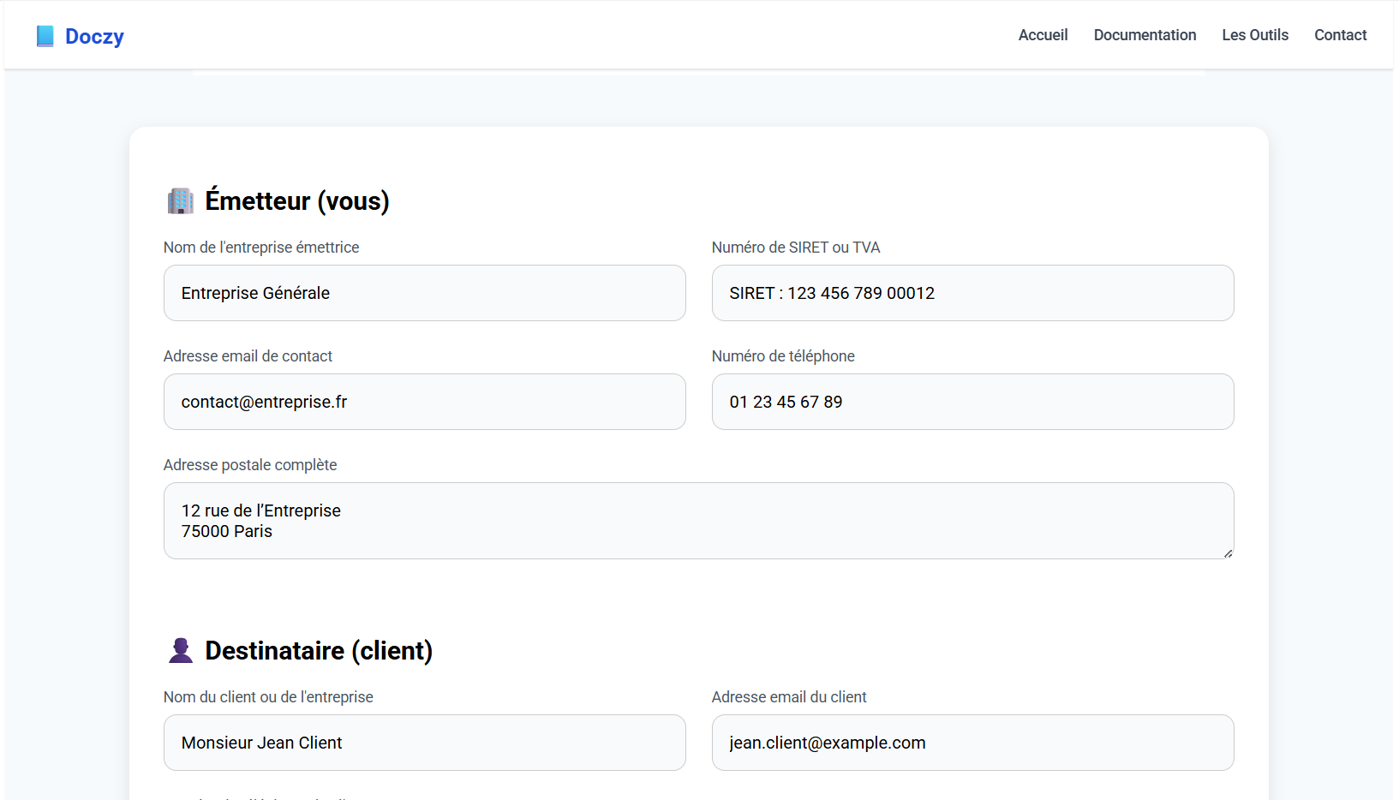
Task: Click the building icon beside Émetteur heading
Action: [181, 201]
